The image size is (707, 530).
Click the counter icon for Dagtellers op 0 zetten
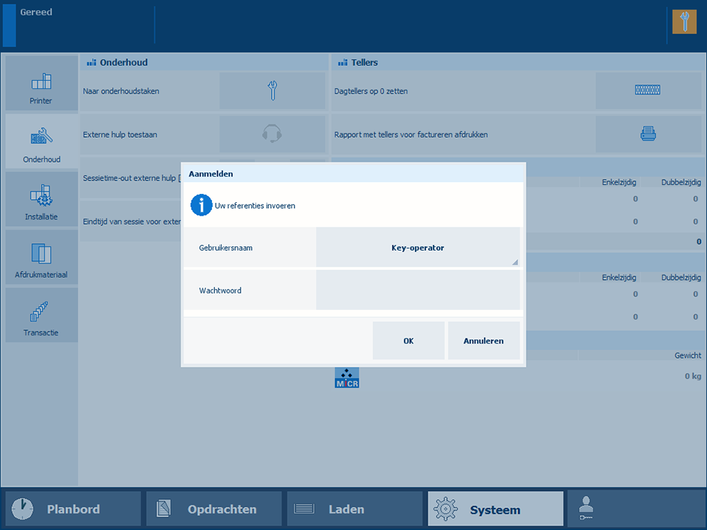coord(648,91)
